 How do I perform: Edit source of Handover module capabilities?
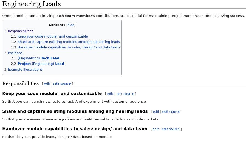pos(171,129)
